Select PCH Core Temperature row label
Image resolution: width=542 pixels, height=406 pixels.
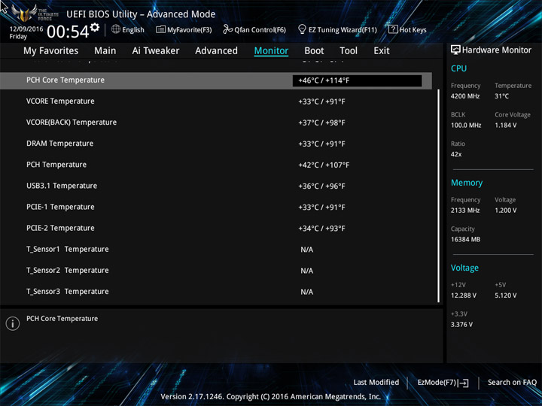point(65,80)
